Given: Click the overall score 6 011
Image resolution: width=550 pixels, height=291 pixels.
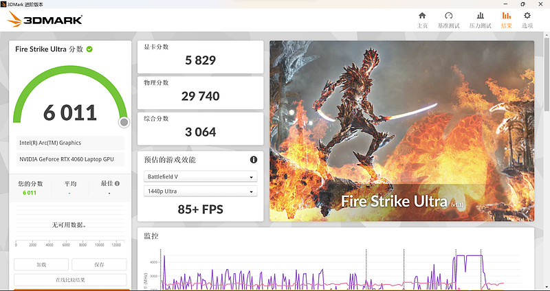Looking at the screenshot, I should (70, 113).
